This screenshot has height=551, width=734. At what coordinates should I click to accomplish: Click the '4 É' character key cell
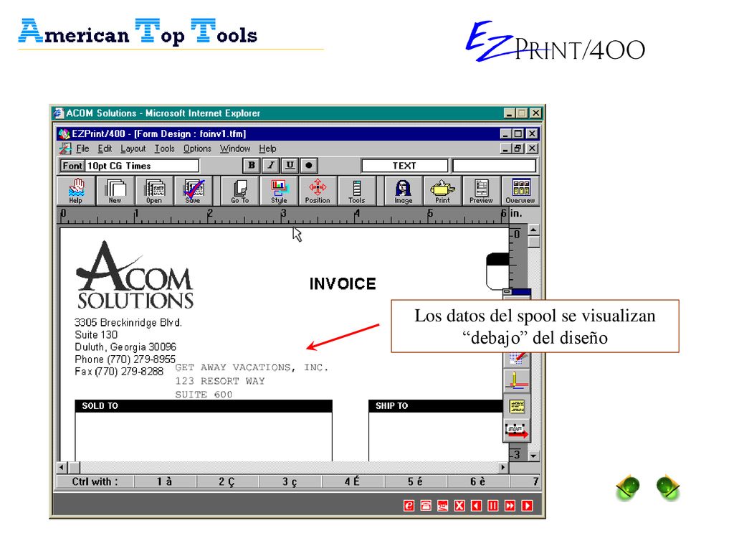click(353, 481)
